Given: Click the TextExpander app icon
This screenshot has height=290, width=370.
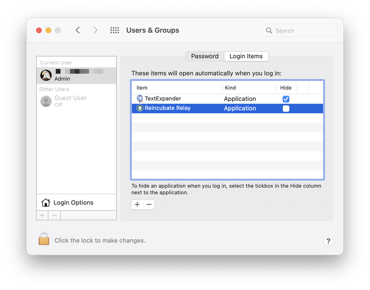Looking at the screenshot, I should pos(140,98).
